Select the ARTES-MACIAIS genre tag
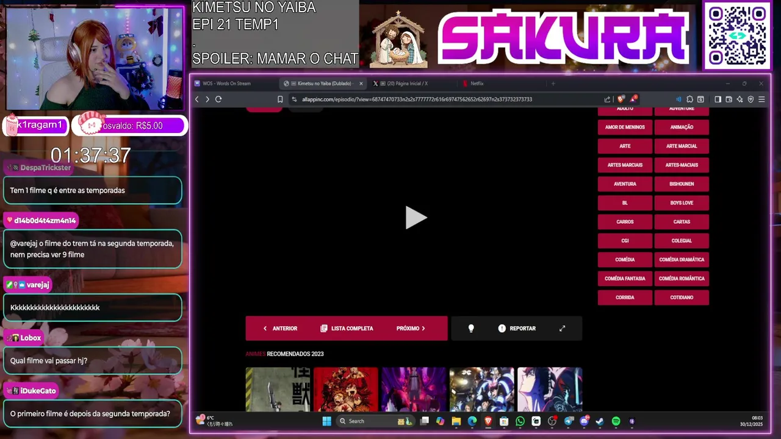 point(682,165)
